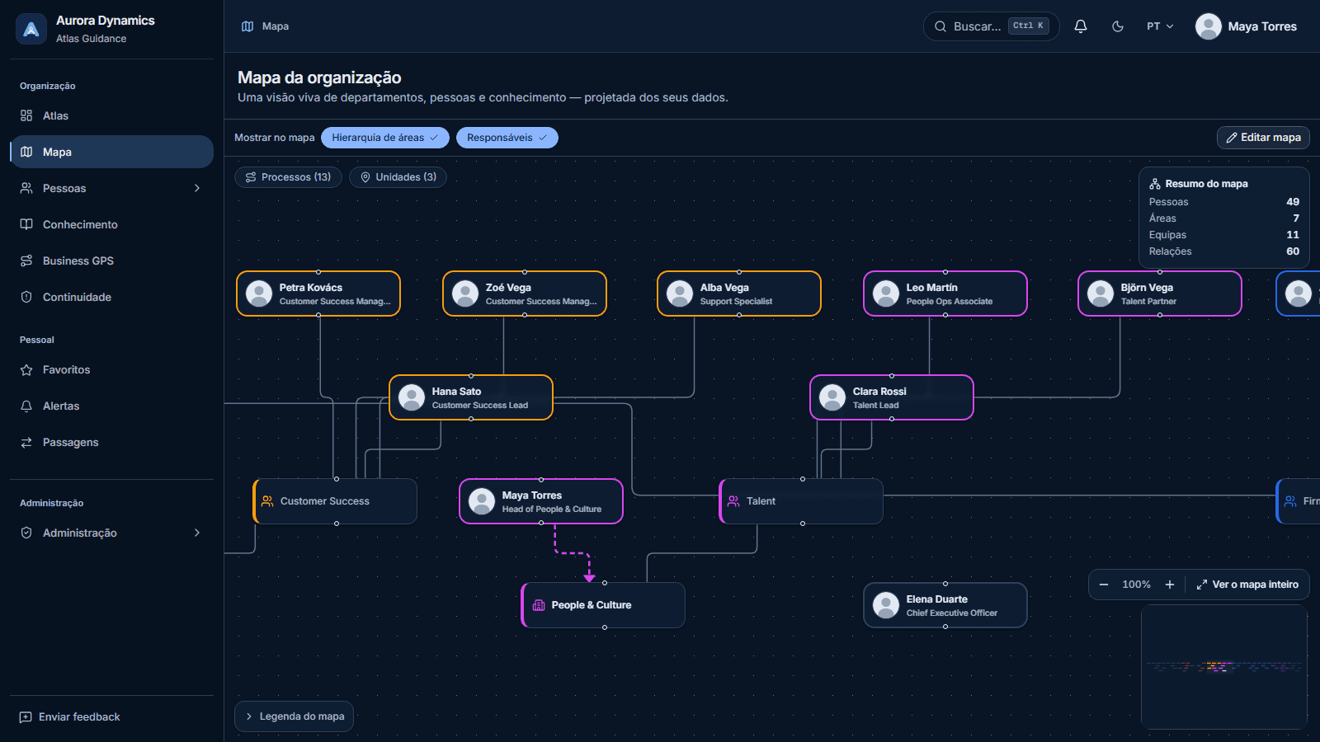
Task: Toggle the Processos (13) chip
Action: tap(288, 177)
